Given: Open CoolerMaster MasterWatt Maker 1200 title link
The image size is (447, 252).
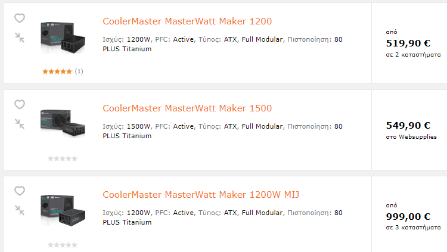Looking at the screenshot, I should click(x=187, y=21).
